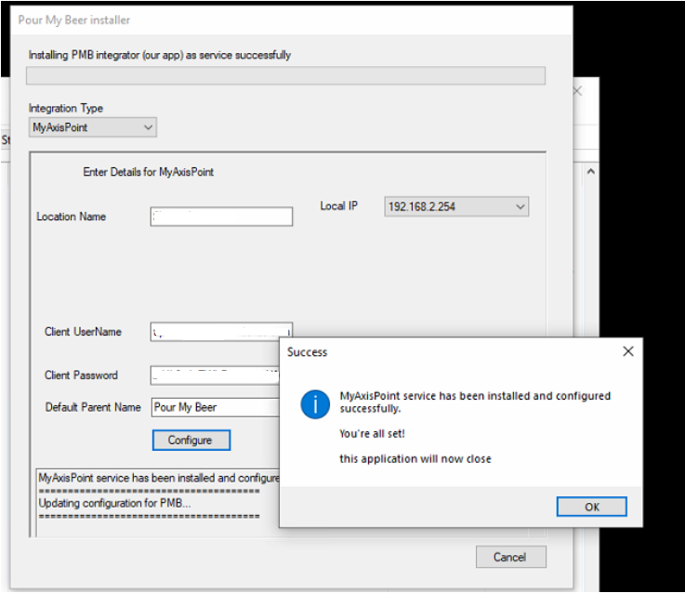The width and height of the screenshot is (685, 593).
Task: Click the Configure button
Action: click(191, 440)
